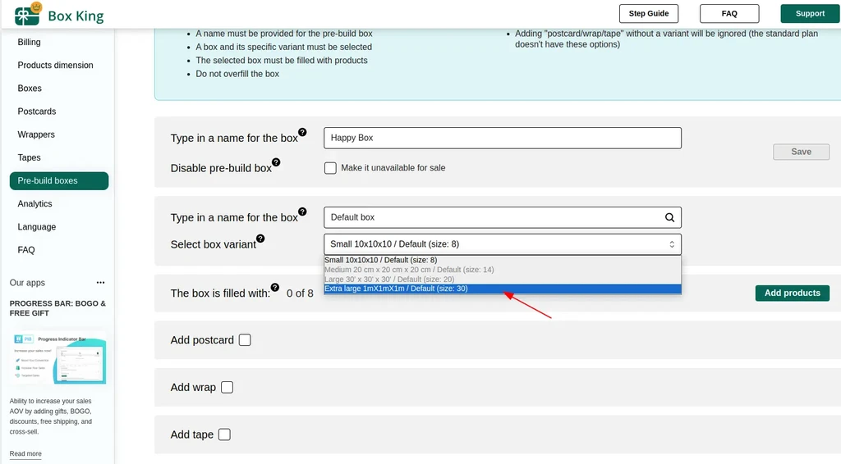Viewport: 841px width, 464px height.
Task: Enable the Add wrap checkbox
Action: click(x=227, y=387)
